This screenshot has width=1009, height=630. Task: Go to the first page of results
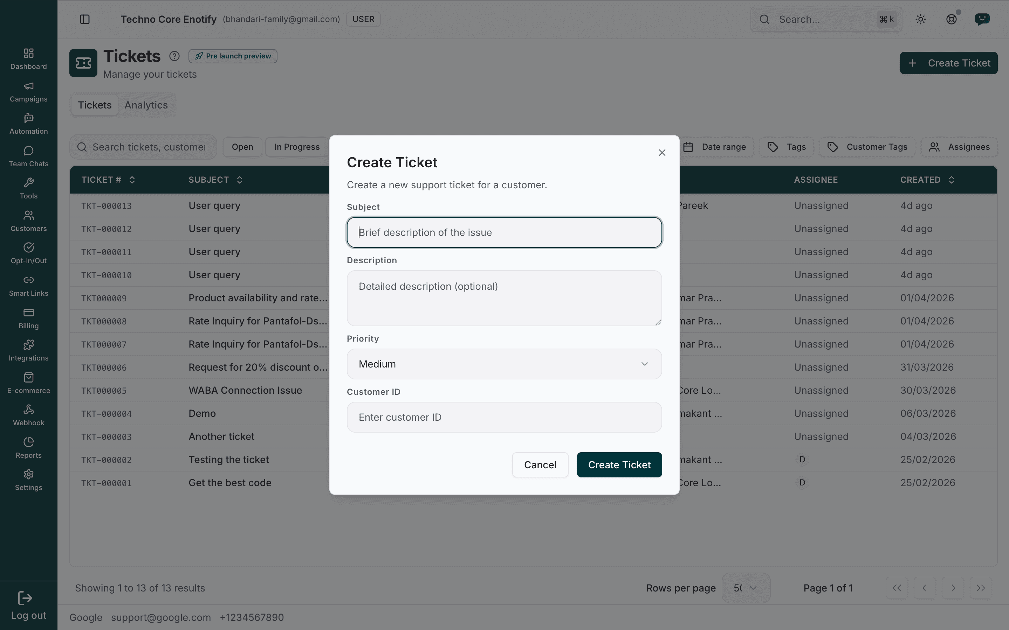click(897, 588)
